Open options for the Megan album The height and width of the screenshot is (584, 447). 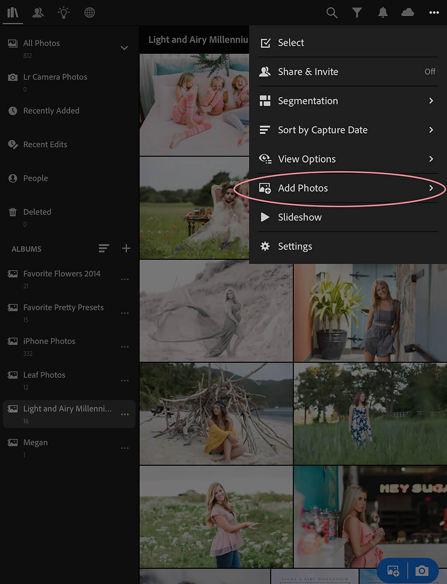pyautogui.click(x=125, y=448)
